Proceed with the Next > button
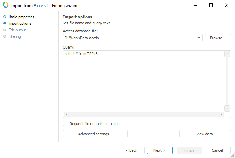 coord(159,150)
